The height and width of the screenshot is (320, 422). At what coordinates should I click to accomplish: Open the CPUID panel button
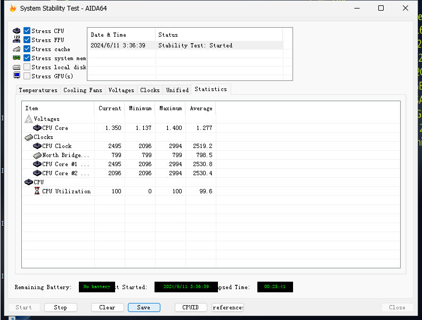[191, 307]
